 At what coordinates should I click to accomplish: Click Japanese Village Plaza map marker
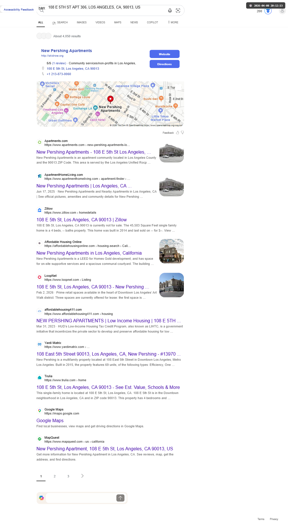[x=153, y=85]
